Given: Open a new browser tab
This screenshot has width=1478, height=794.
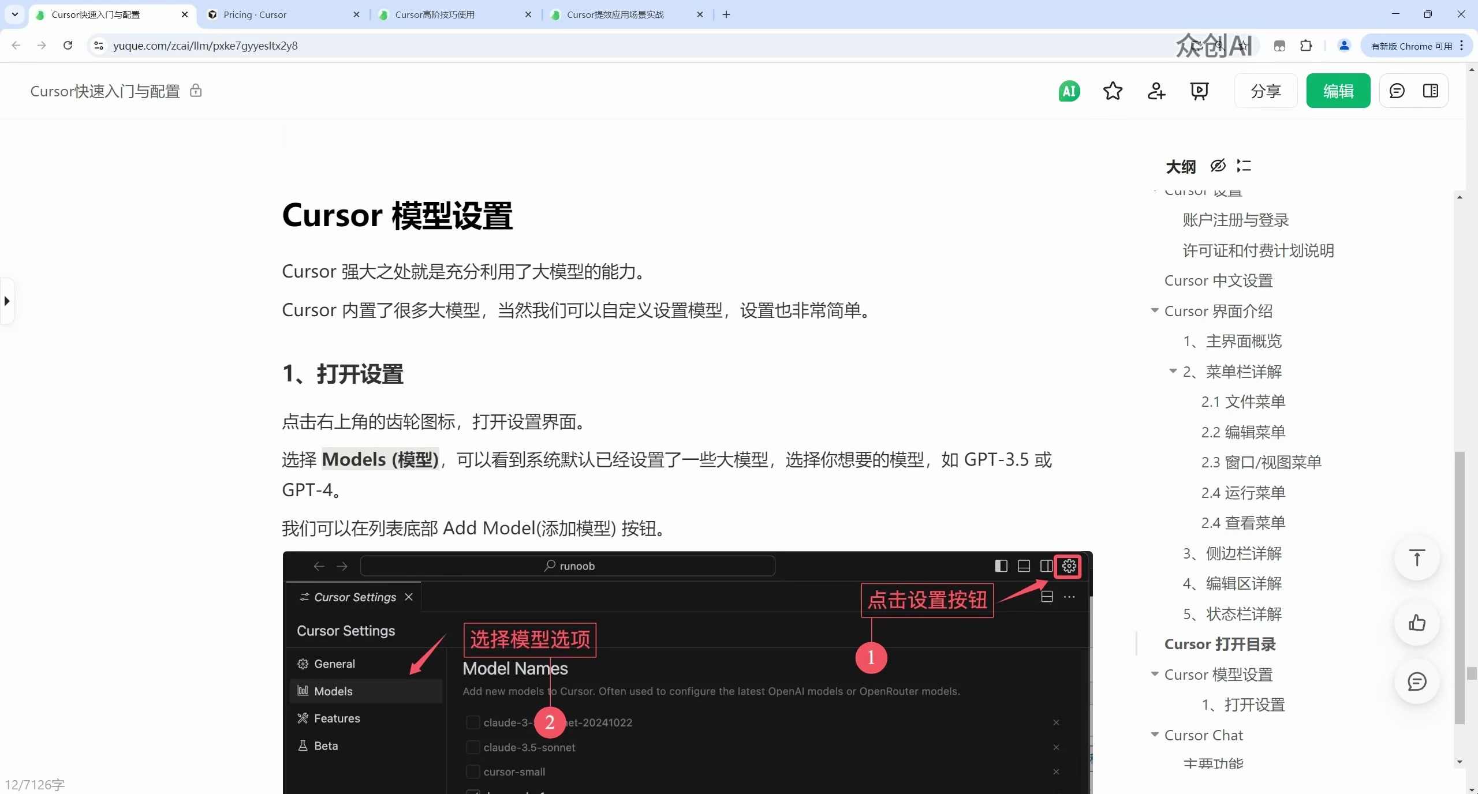Looking at the screenshot, I should coord(726,14).
